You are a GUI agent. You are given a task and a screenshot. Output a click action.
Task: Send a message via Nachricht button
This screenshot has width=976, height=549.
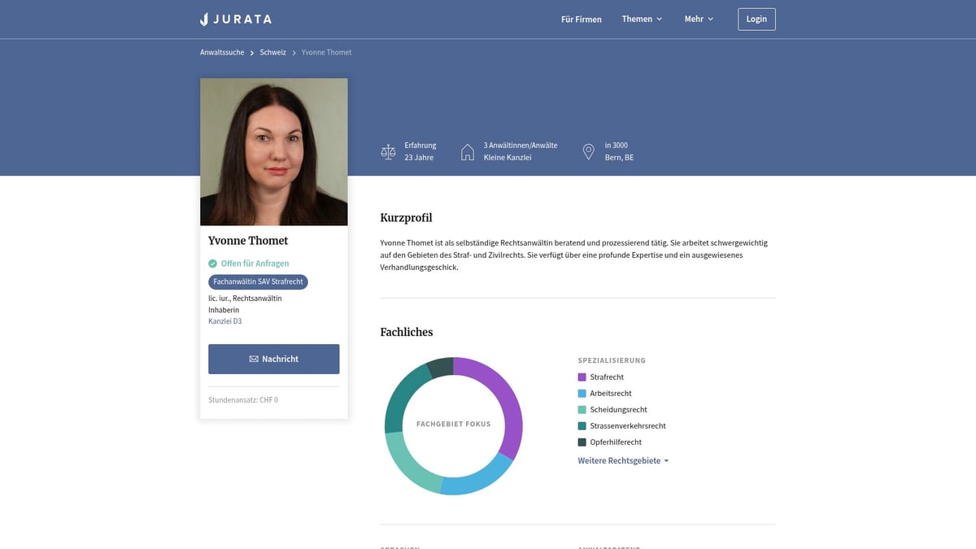click(x=273, y=359)
